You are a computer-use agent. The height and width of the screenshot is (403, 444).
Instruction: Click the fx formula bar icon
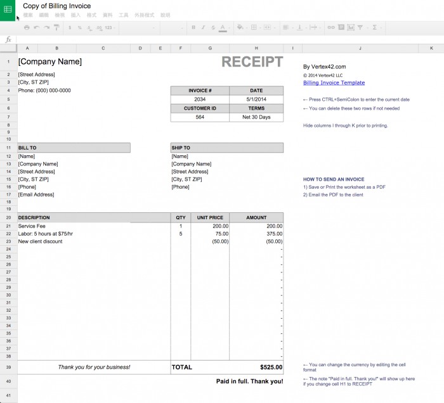click(x=8, y=39)
